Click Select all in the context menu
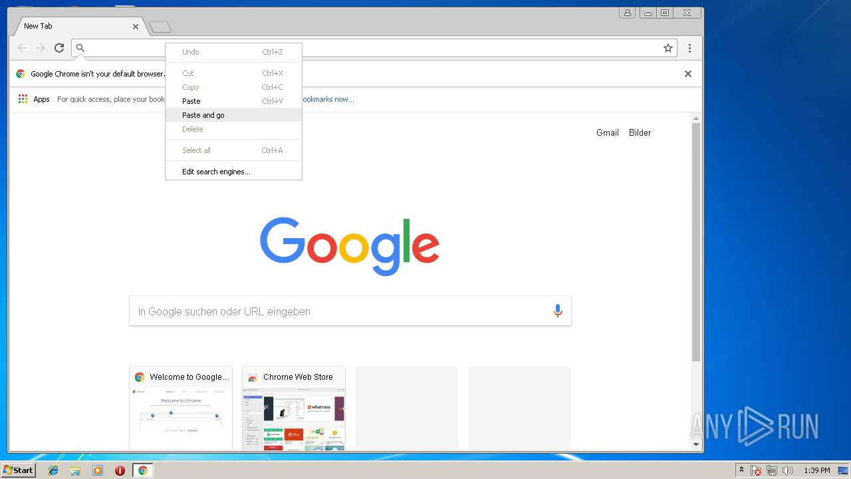The height and width of the screenshot is (479, 851). pos(233,150)
